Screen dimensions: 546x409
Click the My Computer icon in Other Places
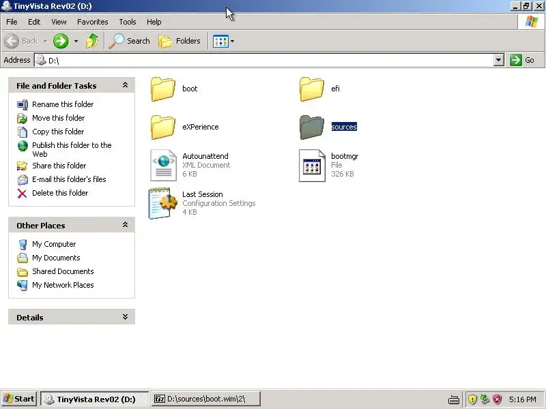coord(23,245)
